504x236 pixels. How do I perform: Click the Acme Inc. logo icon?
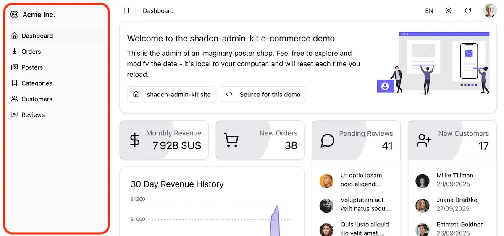pos(15,15)
